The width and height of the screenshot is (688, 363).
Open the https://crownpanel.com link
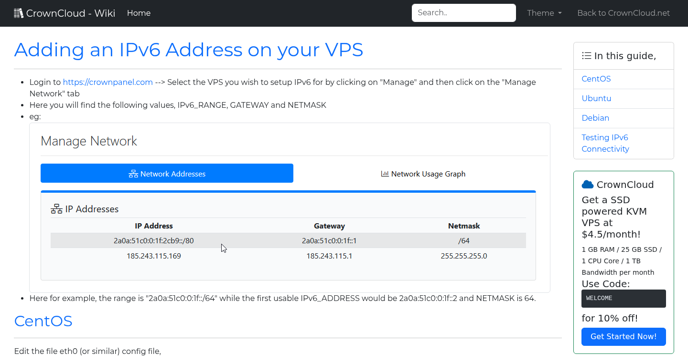coord(108,82)
